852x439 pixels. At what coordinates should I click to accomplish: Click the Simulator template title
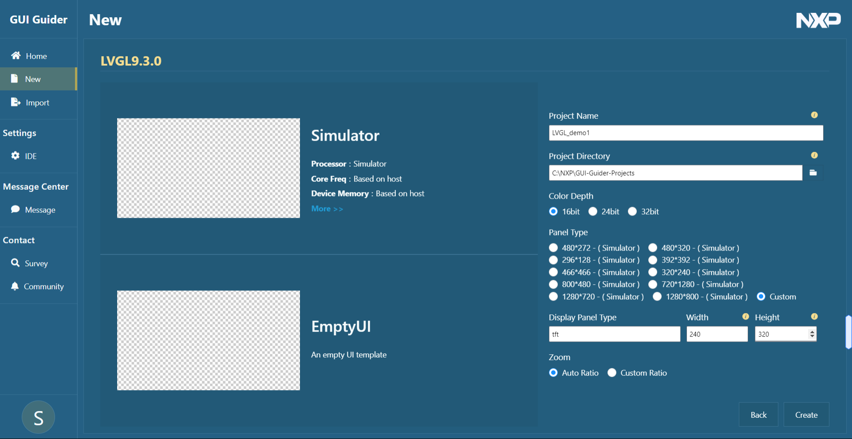click(345, 135)
